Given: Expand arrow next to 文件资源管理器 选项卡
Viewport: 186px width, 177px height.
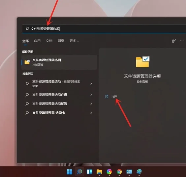Looking at the screenshot, I should tap(91, 113).
